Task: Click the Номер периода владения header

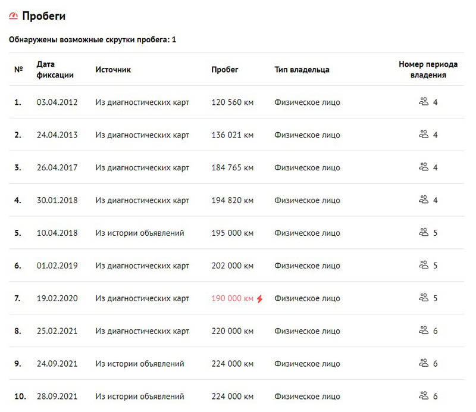Action: tap(428, 70)
